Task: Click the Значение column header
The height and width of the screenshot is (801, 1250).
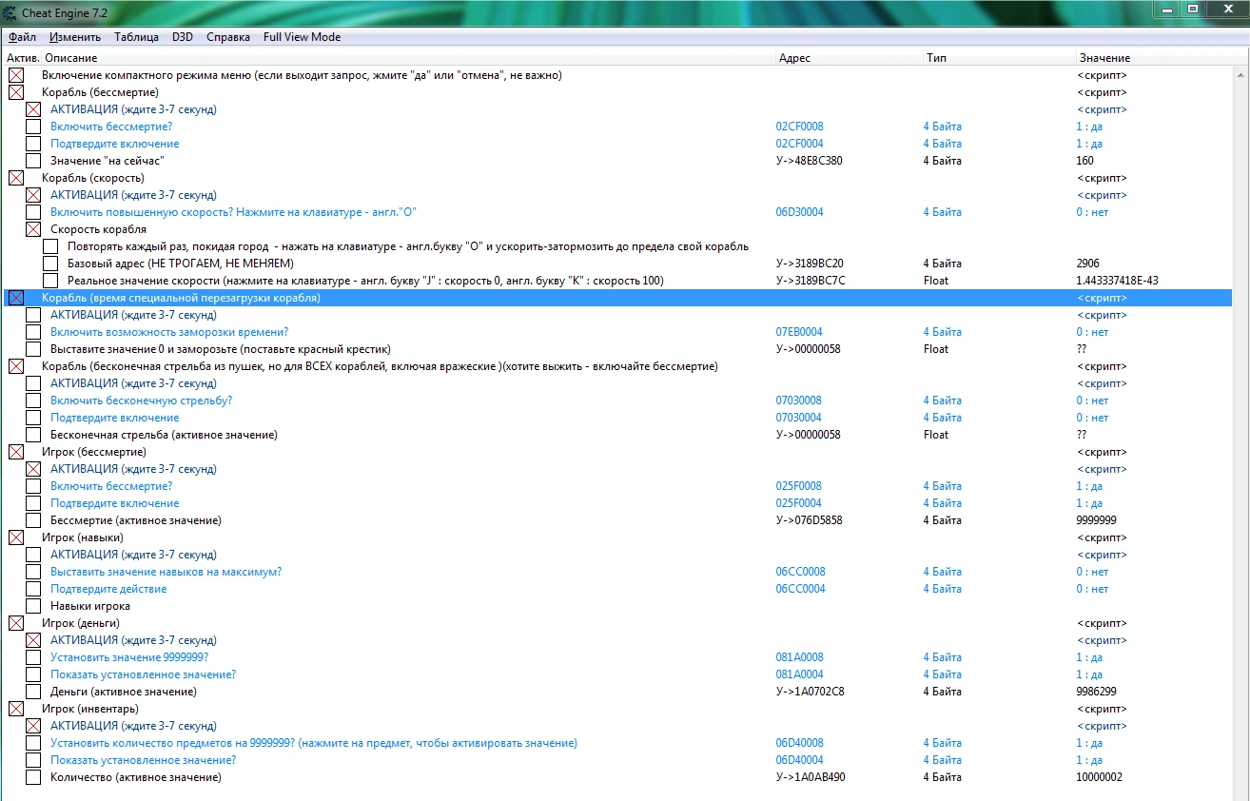Action: pos(1104,58)
